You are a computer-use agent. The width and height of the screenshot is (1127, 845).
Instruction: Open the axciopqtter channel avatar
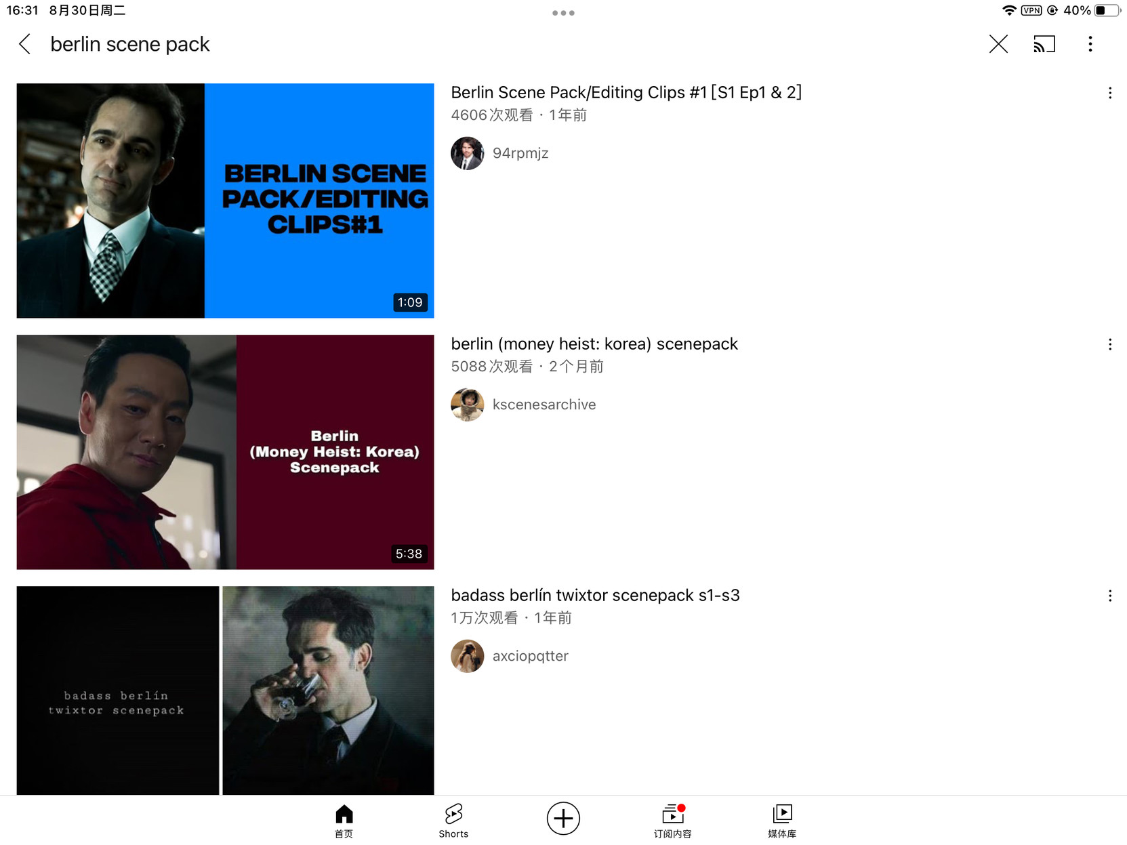click(x=468, y=656)
